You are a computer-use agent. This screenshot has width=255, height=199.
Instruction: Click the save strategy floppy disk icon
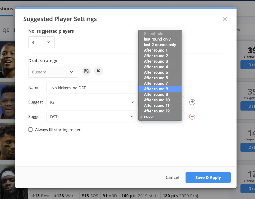[86, 71]
